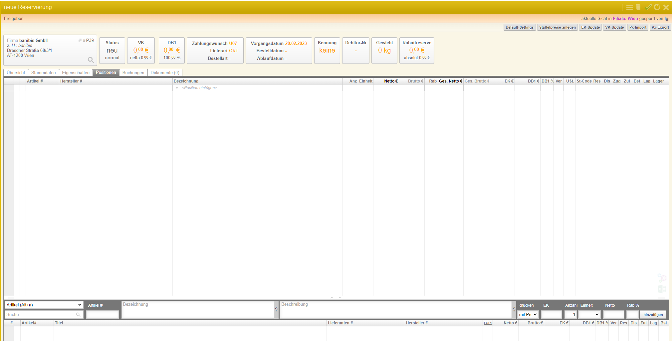Switch to the Eigenschaften tab
Screen dimensions: 672x341
76,73
